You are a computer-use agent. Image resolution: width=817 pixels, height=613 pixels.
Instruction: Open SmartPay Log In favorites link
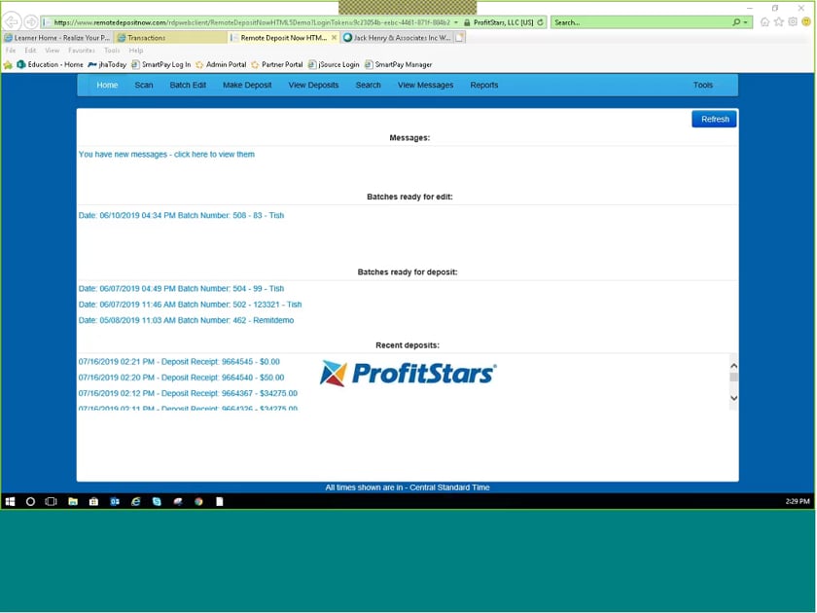tap(161, 64)
